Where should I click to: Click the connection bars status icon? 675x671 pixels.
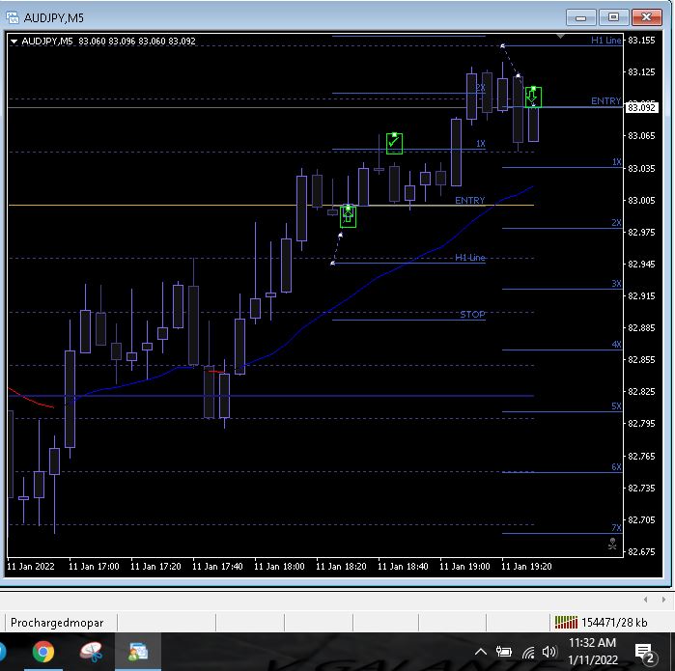click(566, 623)
